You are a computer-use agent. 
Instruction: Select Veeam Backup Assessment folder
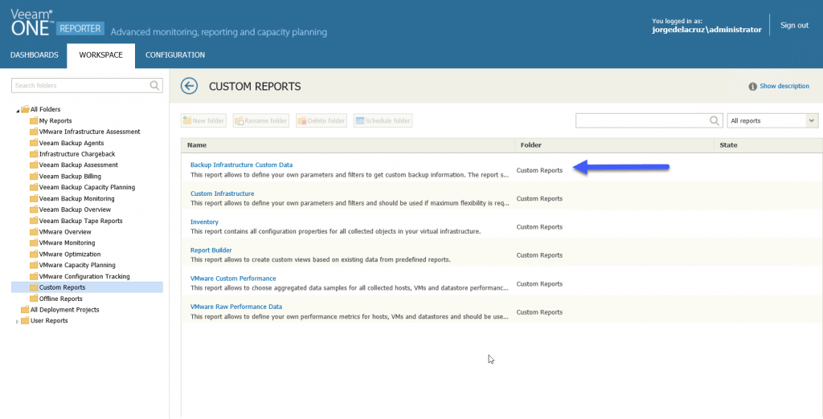78,165
